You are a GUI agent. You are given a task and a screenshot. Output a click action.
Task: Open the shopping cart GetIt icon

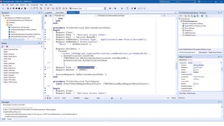(x=25, y=8)
